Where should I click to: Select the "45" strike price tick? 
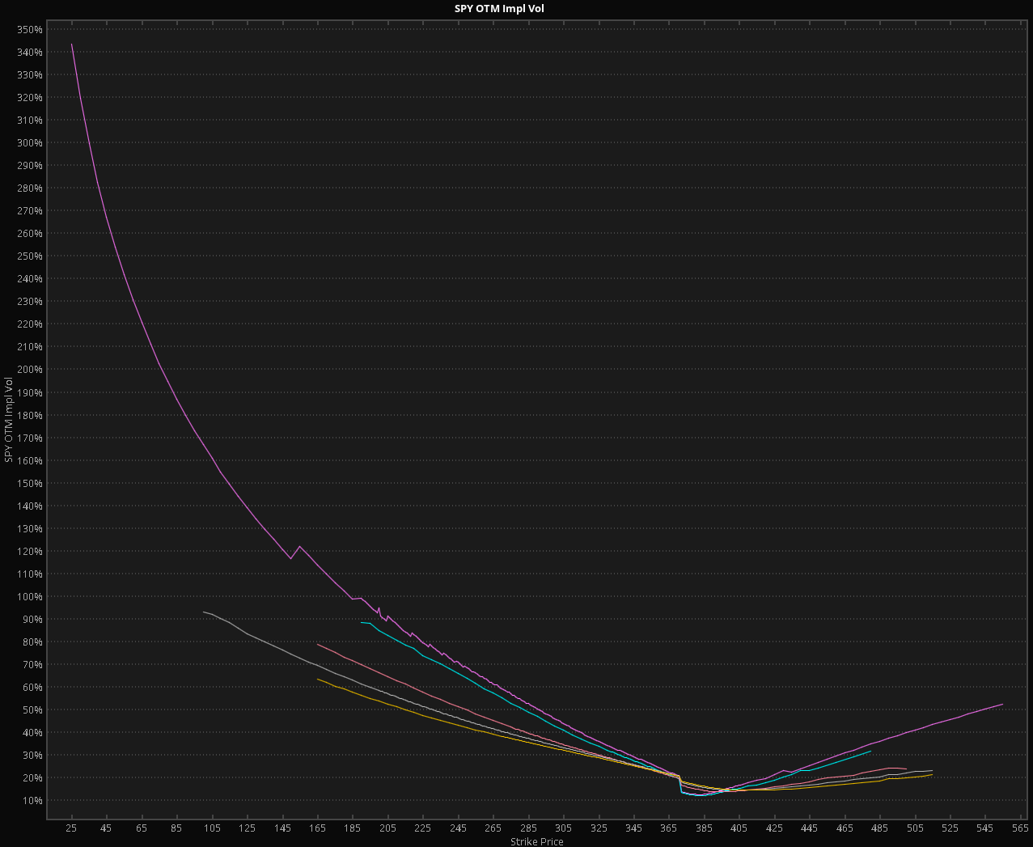pyautogui.click(x=107, y=829)
